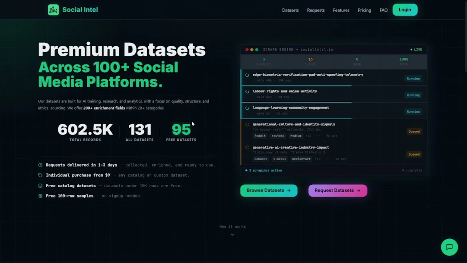Click the gift icon beside Free 100-row samples
Screen dimensions: 467x263
(40, 196)
